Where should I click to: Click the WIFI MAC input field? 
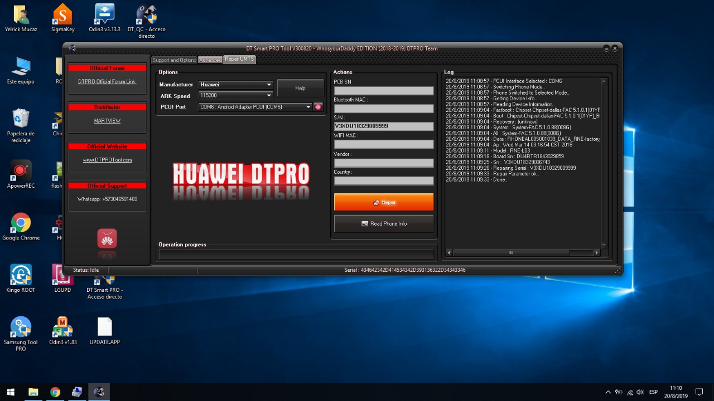[384, 144]
